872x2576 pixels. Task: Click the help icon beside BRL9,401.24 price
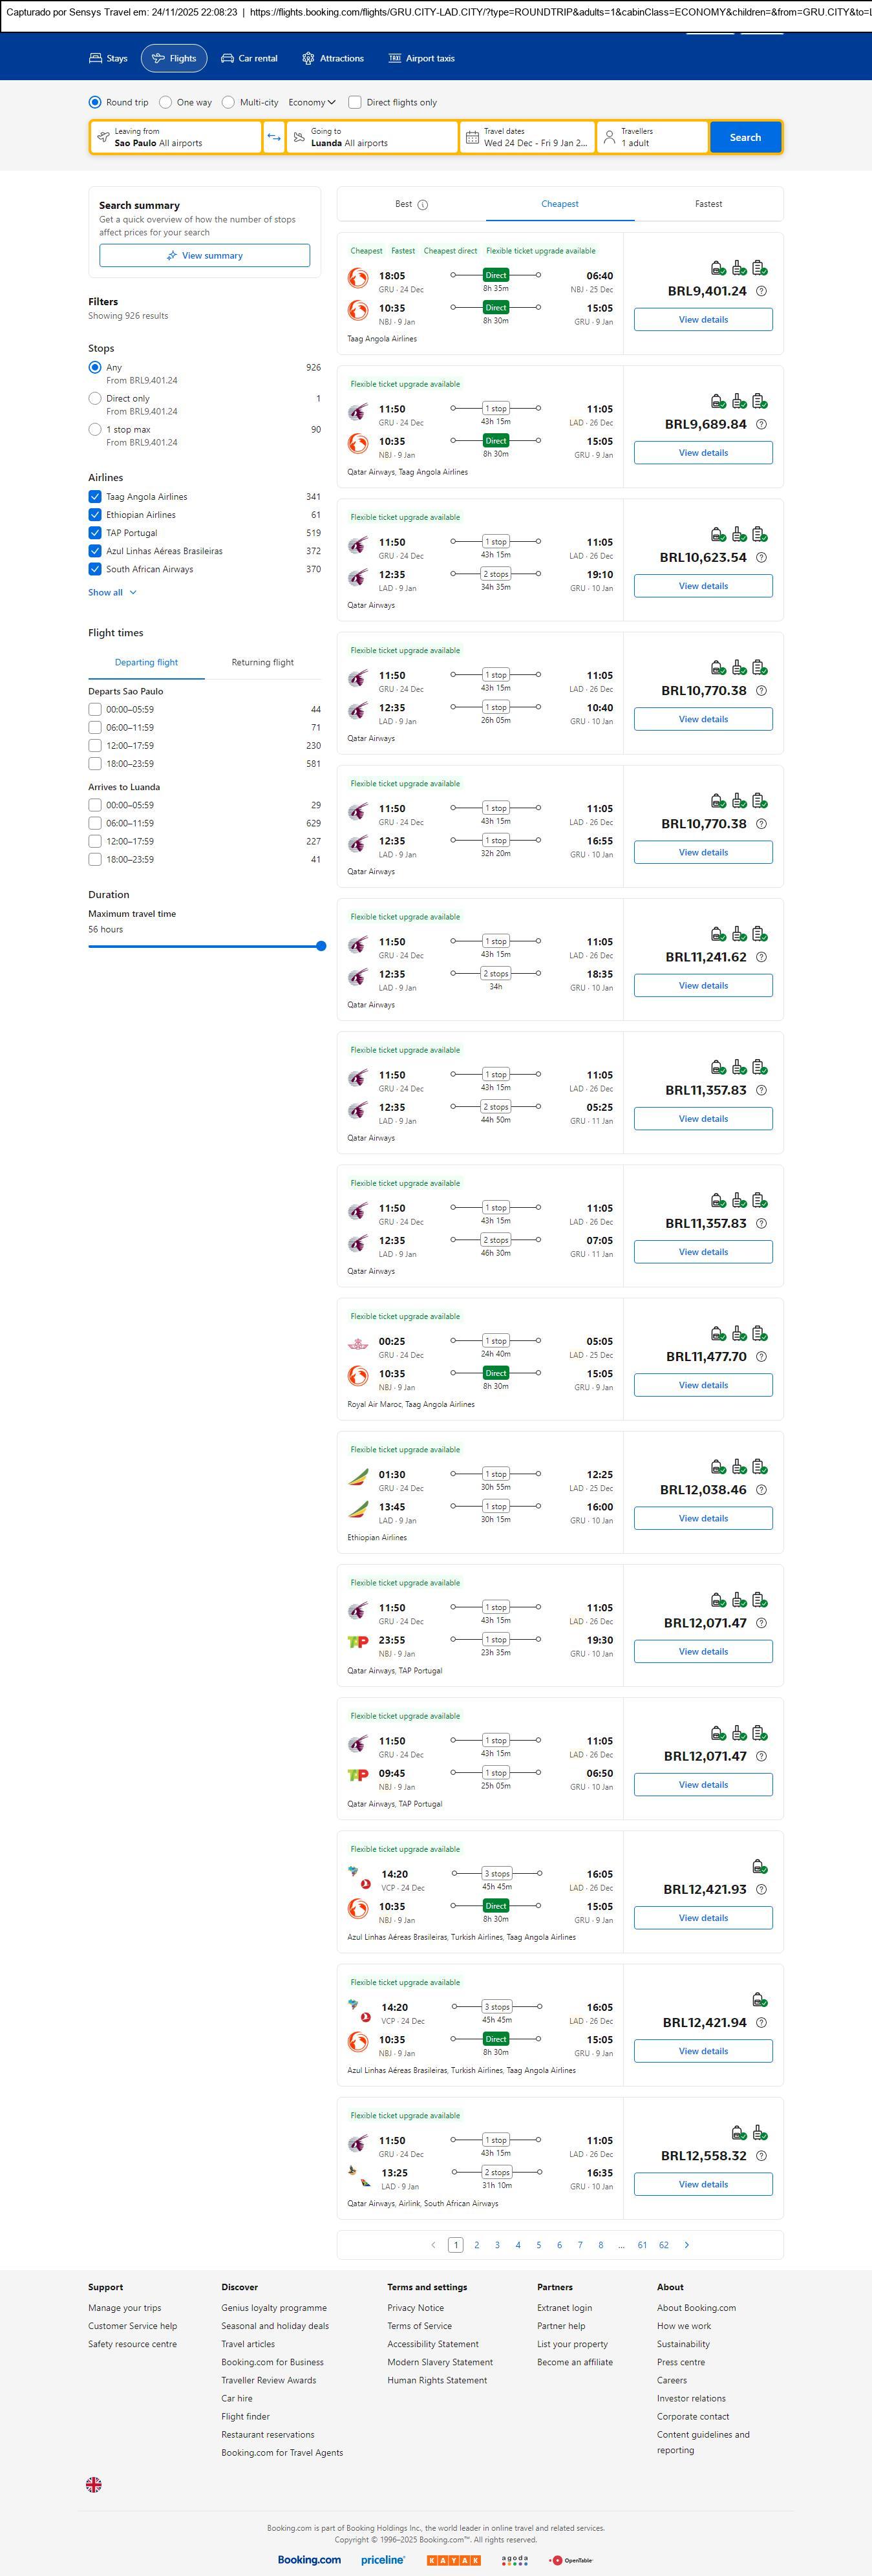click(761, 291)
